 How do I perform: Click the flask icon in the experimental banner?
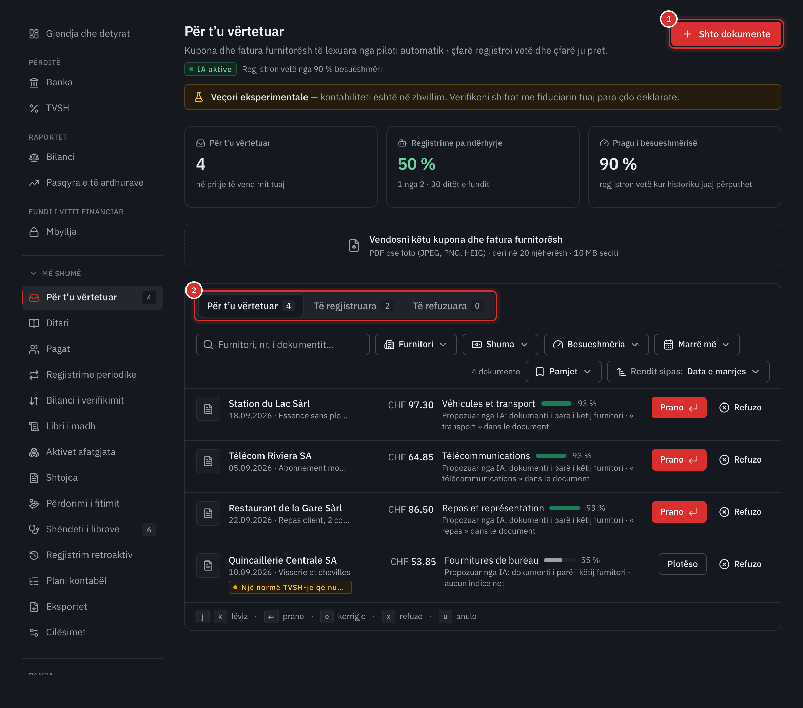pyautogui.click(x=199, y=97)
